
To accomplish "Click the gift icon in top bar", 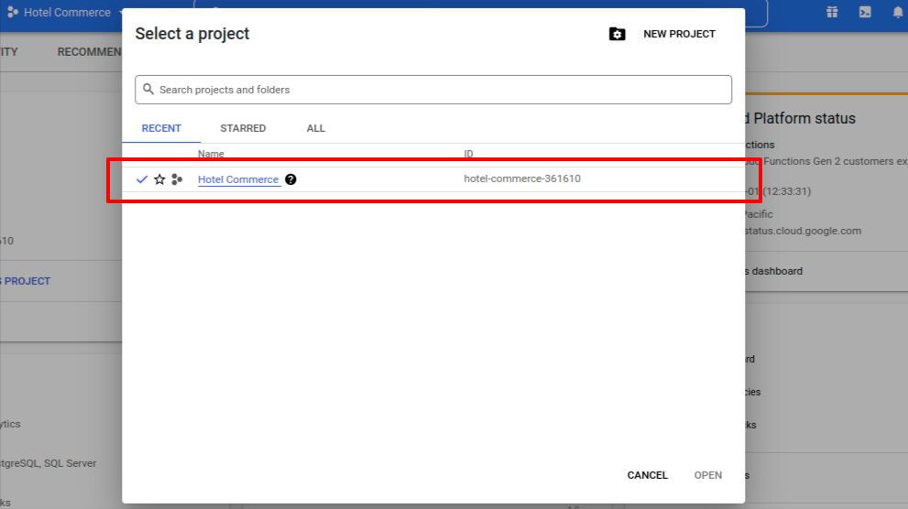I will [x=832, y=12].
